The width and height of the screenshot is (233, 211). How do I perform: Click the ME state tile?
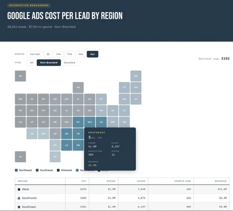coord(136,76)
